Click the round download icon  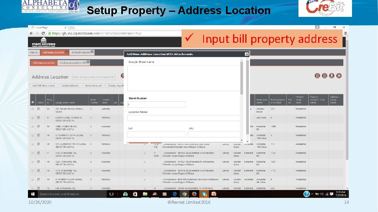[x=332, y=76]
